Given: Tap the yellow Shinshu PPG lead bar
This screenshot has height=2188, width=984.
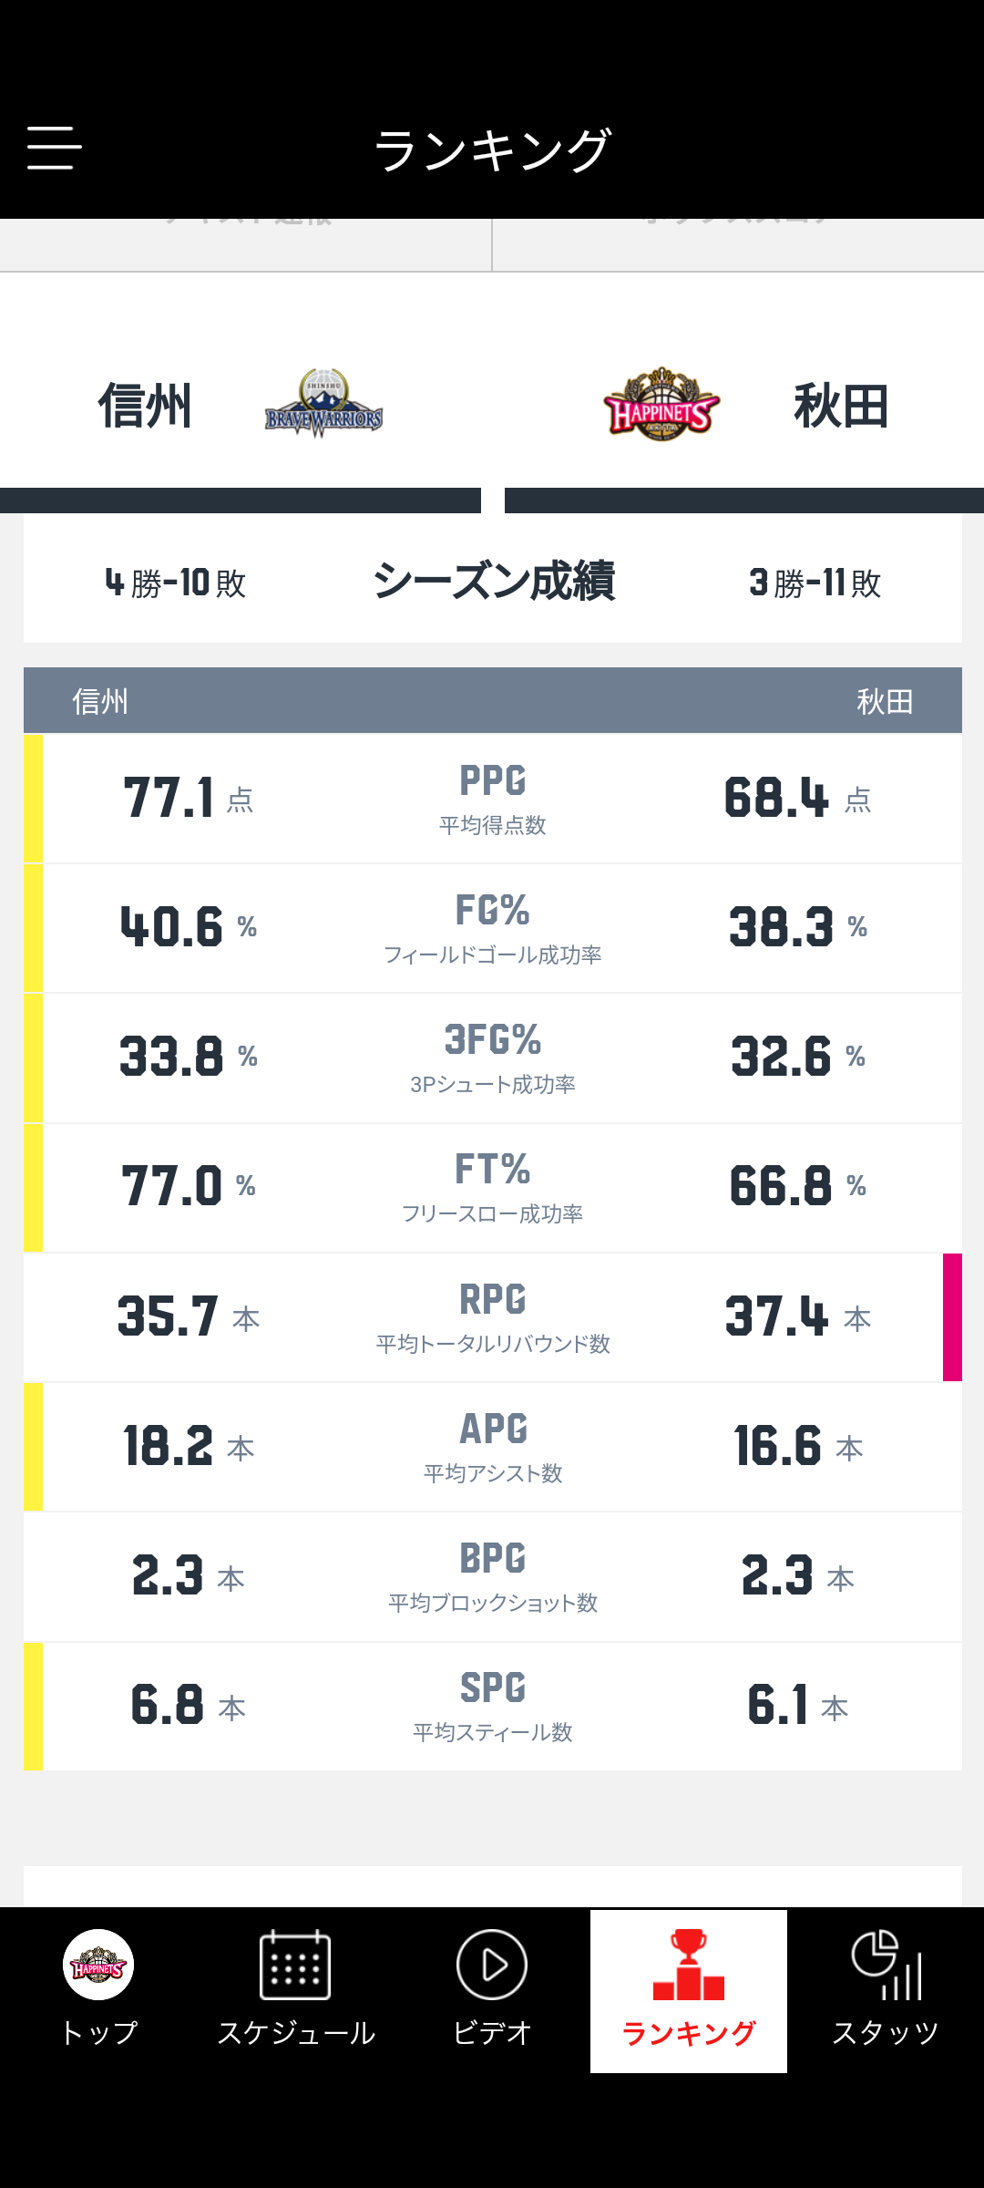Looking at the screenshot, I should coord(33,799).
